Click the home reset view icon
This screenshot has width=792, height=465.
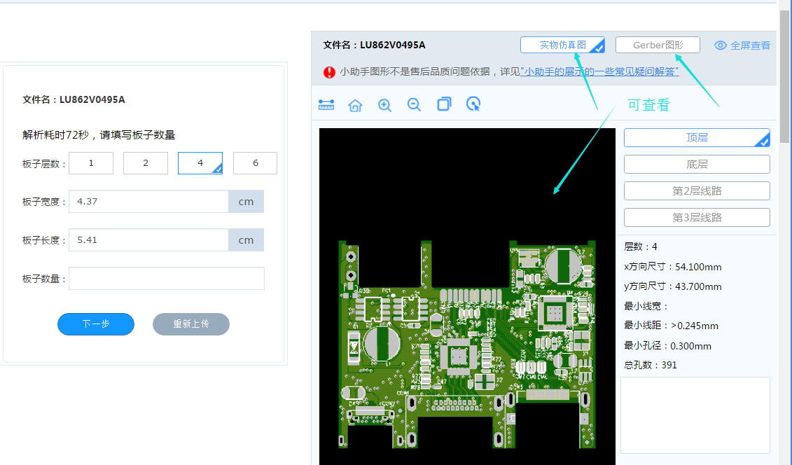coord(355,105)
